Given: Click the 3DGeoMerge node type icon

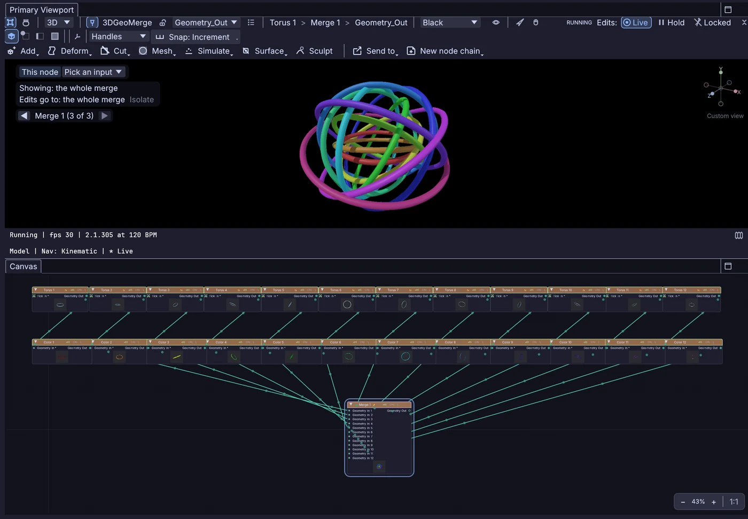Looking at the screenshot, I should click(x=92, y=22).
